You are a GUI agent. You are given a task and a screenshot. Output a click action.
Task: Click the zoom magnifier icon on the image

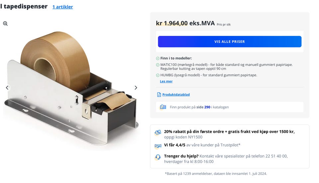pos(5,24)
